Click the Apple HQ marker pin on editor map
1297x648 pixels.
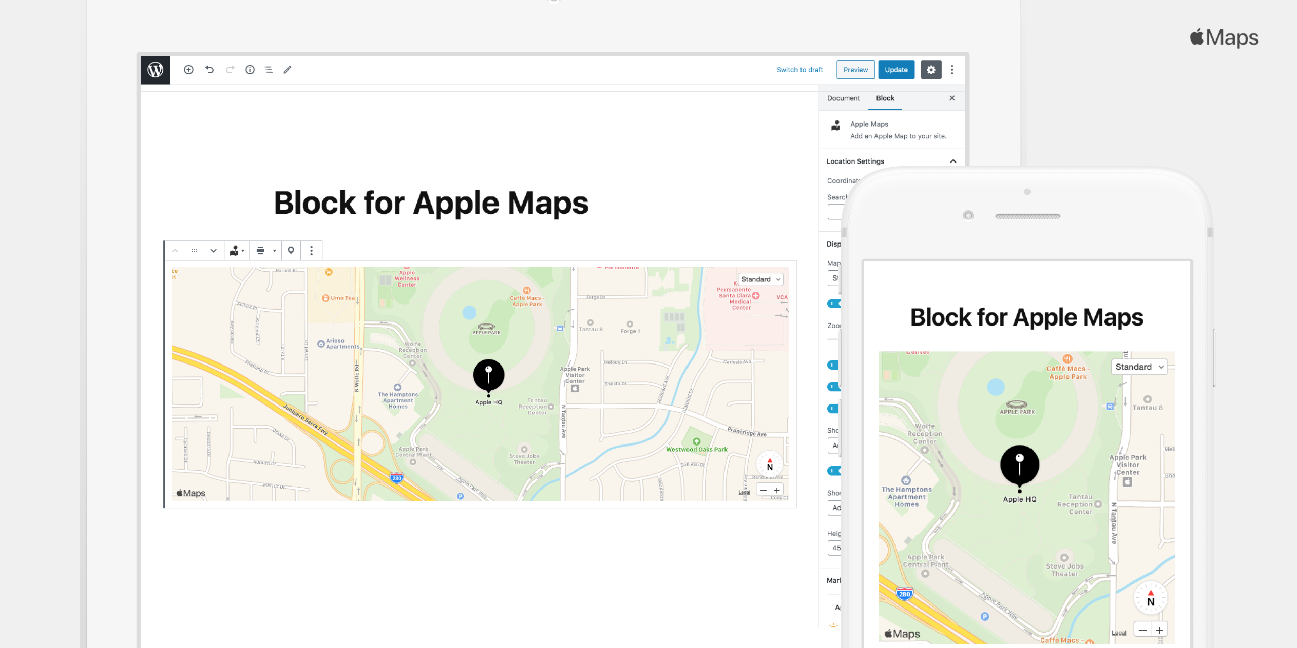coord(488,376)
